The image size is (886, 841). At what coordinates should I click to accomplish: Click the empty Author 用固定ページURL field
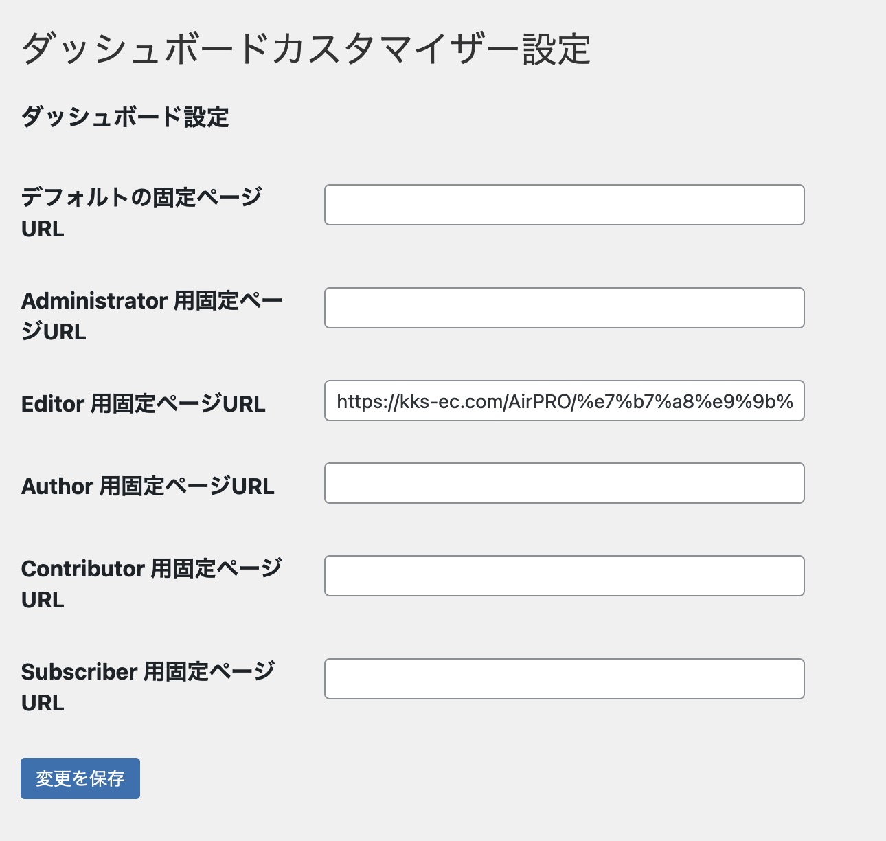click(x=564, y=483)
